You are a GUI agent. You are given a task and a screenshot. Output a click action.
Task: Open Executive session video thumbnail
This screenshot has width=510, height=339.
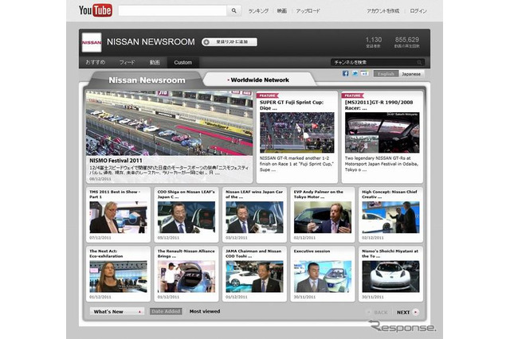coord(323,276)
